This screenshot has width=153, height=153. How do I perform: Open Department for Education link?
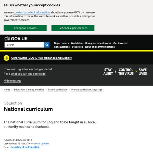pyautogui.click(x=25, y=147)
